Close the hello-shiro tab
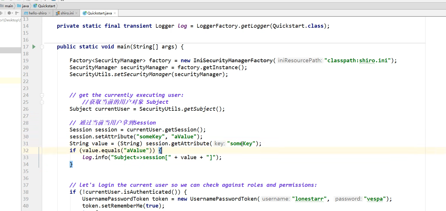The height and width of the screenshot is (211, 446). click(50, 13)
